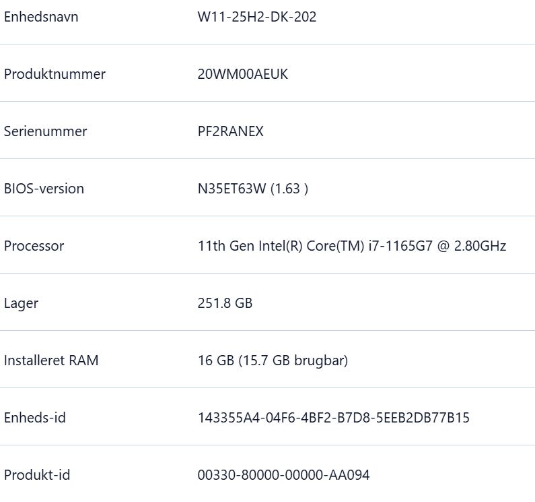
Task: Click the Enheds-id label
Action: [x=35, y=418]
